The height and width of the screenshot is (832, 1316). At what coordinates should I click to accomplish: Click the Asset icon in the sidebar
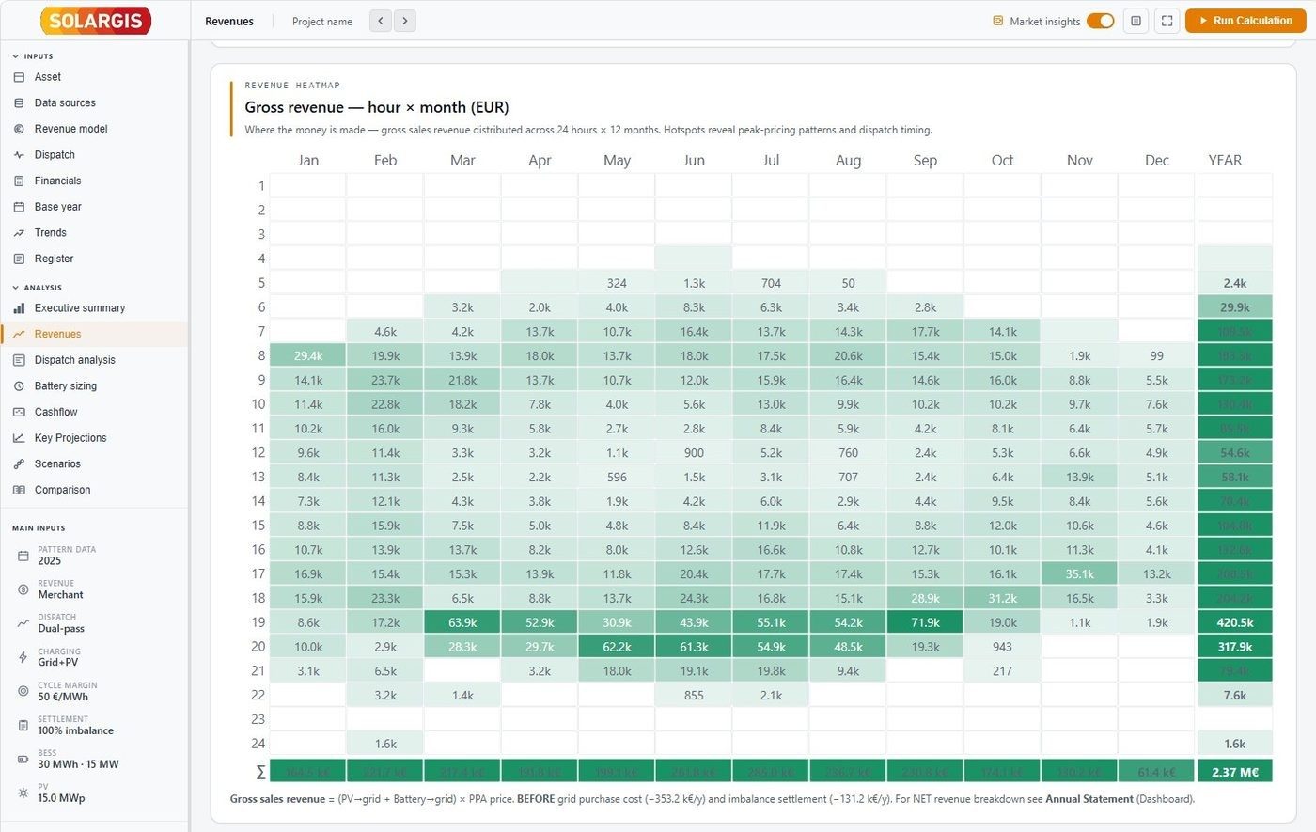tap(19, 77)
